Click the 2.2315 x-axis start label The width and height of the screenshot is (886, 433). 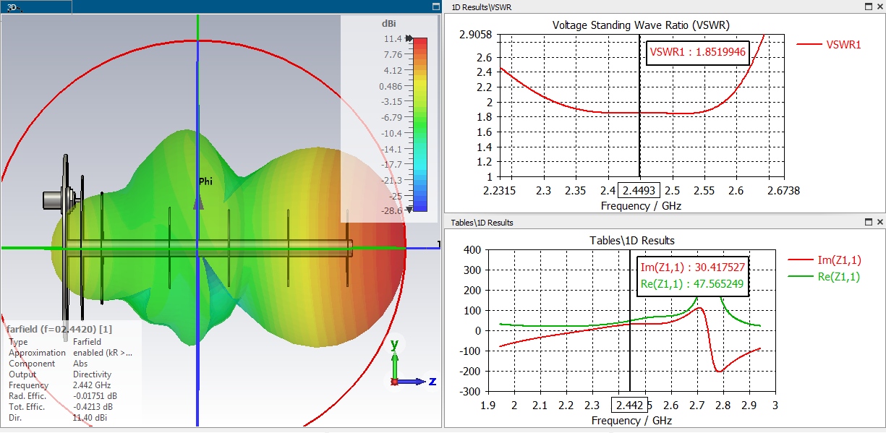point(500,190)
